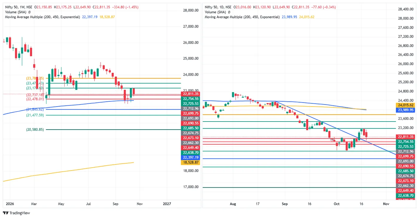419x218 pixels.
Task: Click the -77.60 (-0.34%) change value
Action: (x=323, y=7)
